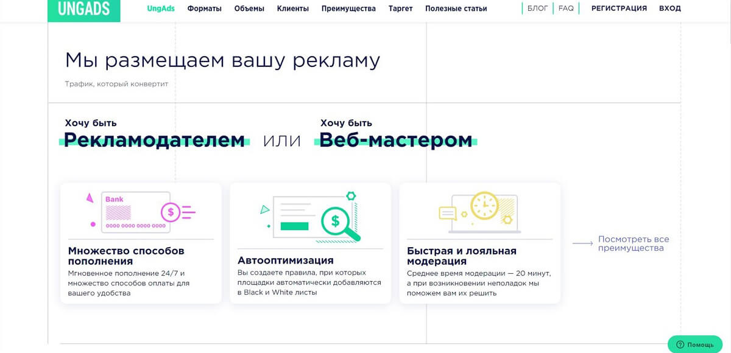Click the subtitle Трафик, который конвертит
731x353 pixels.
pos(116,83)
